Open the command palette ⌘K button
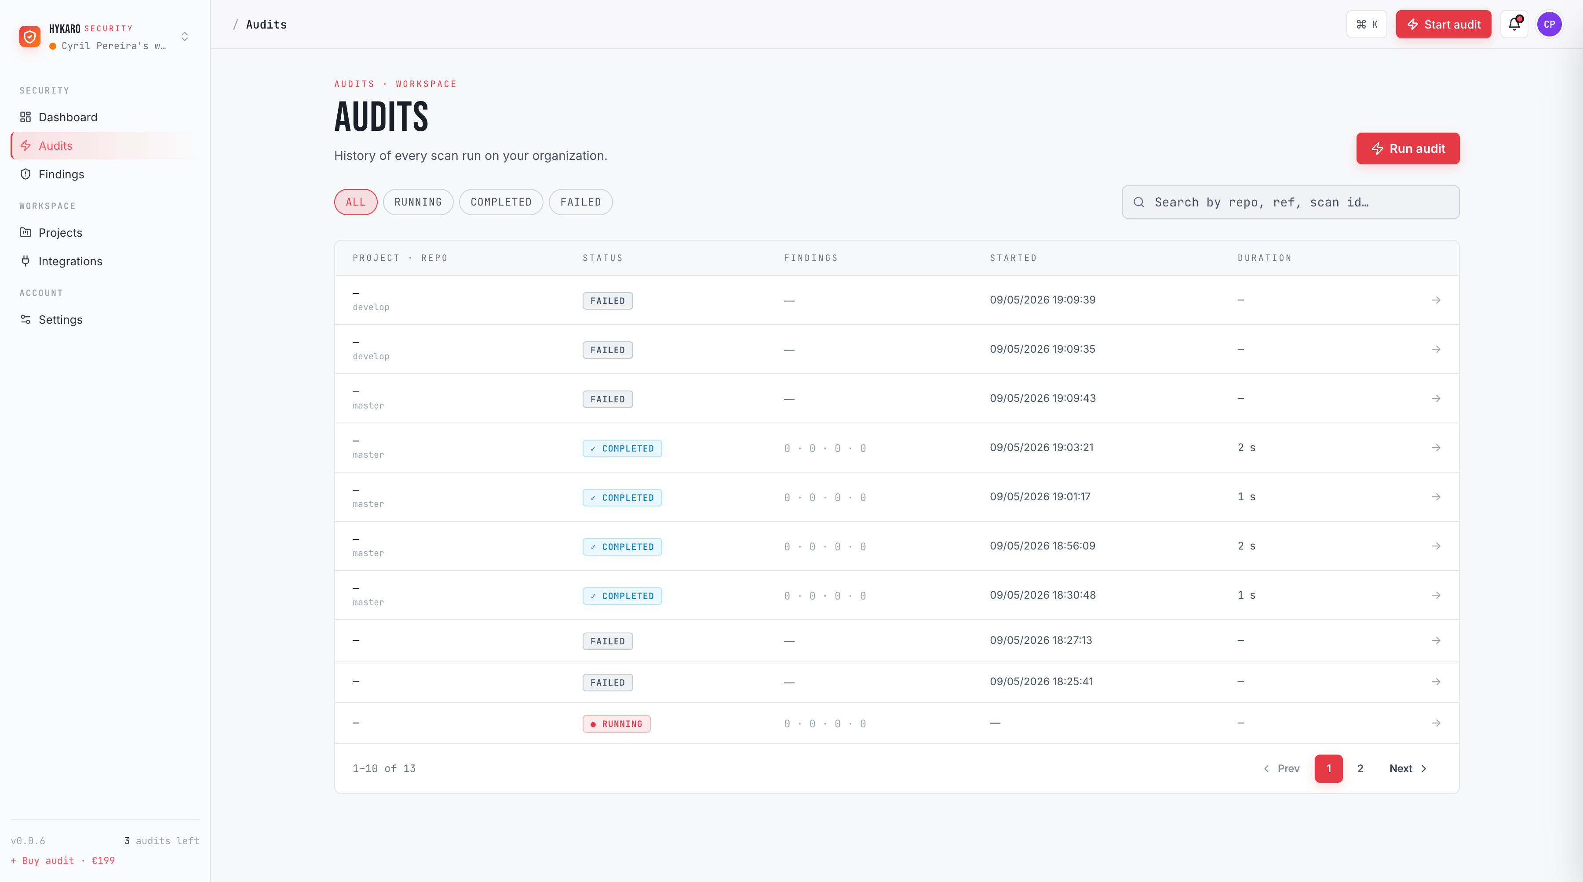 tap(1367, 25)
